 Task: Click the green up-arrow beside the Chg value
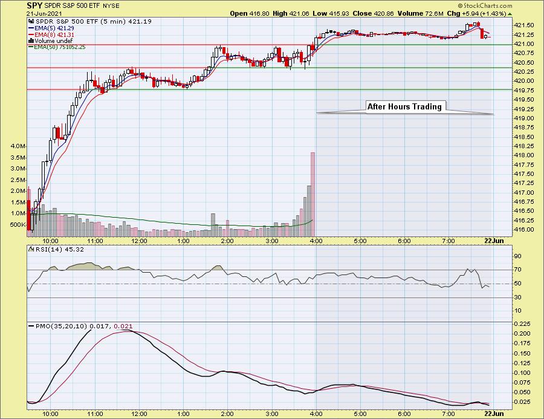[510, 15]
